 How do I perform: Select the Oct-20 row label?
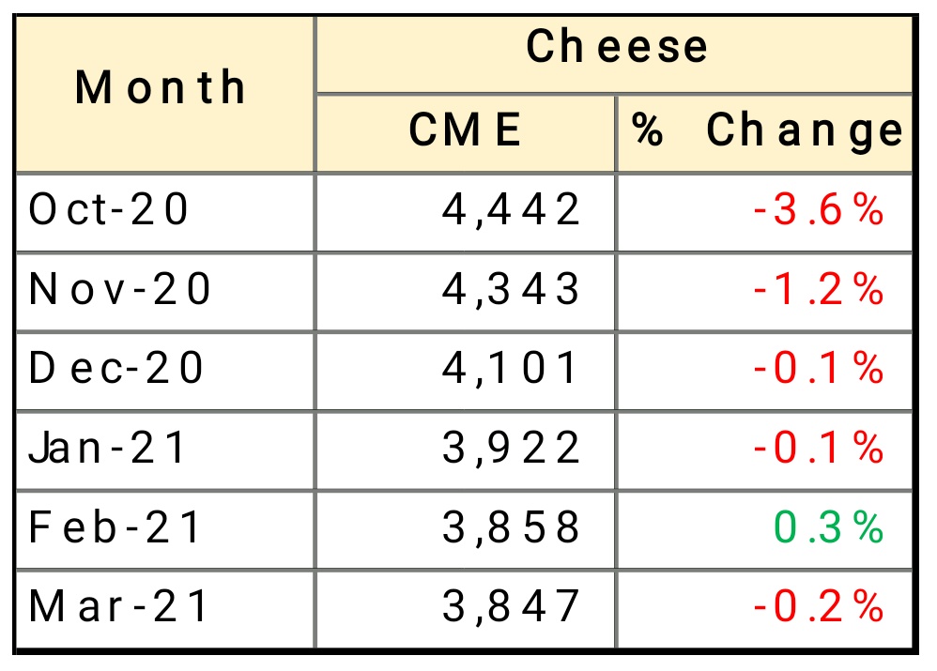[x=109, y=210]
